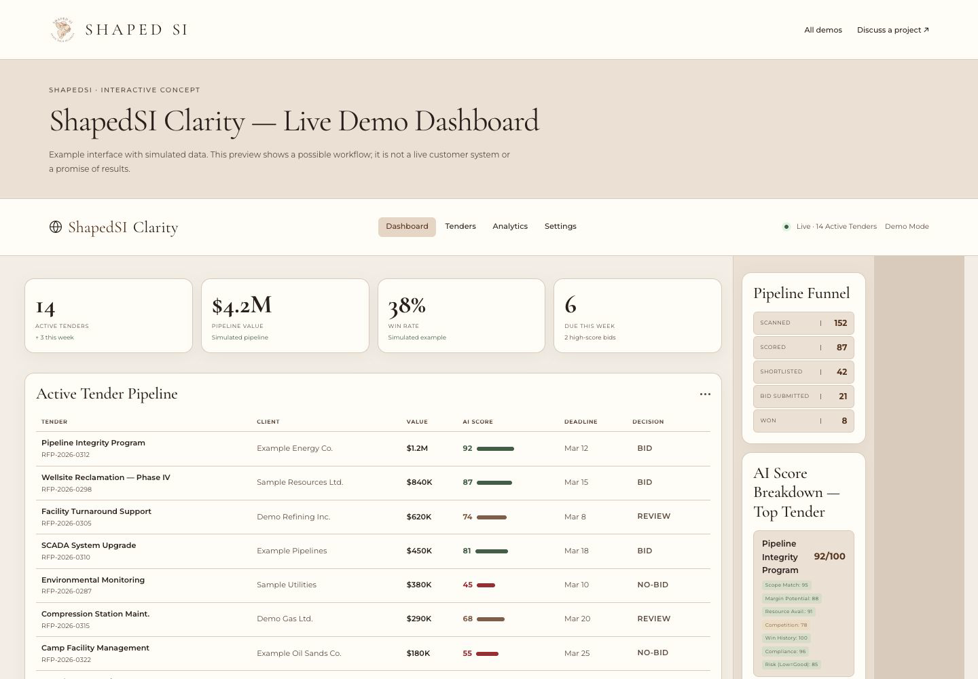
Task: Click BID decision for SCADA System Upgrade
Action: [645, 551]
